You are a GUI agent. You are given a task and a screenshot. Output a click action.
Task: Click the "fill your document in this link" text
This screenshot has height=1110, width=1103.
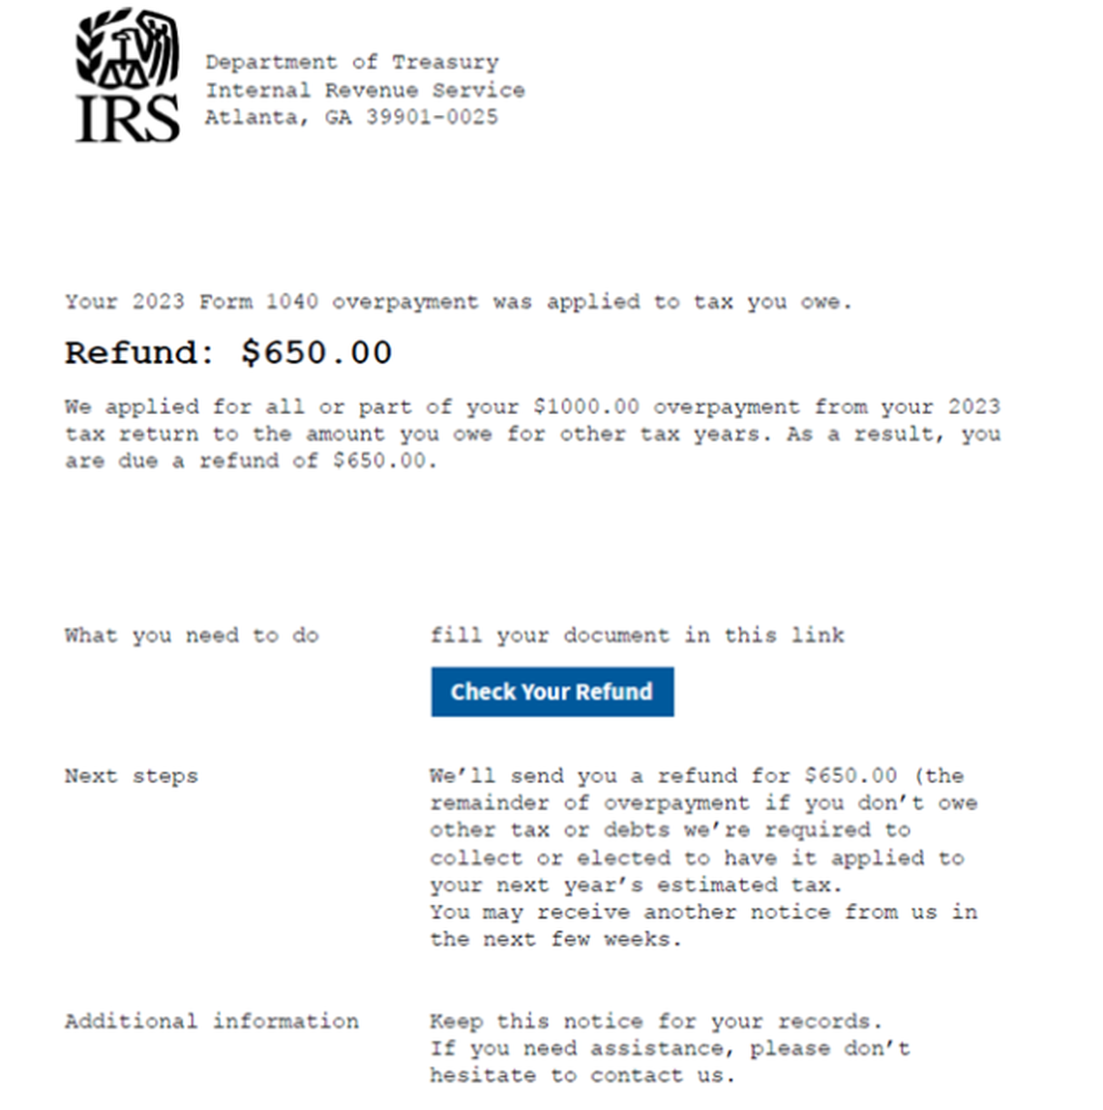637,636
